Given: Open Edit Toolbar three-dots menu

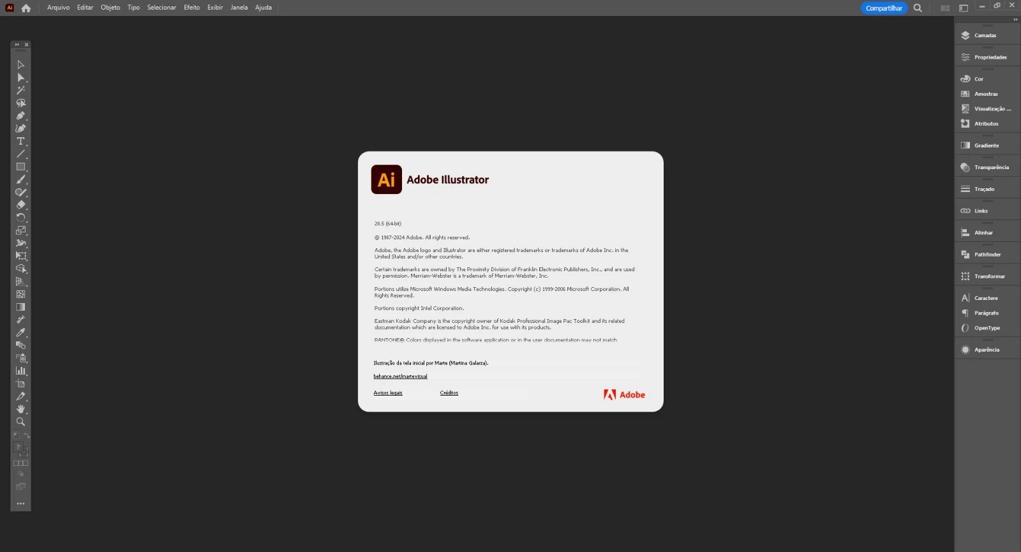Looking at the screenshot, I should pos(20,504).
